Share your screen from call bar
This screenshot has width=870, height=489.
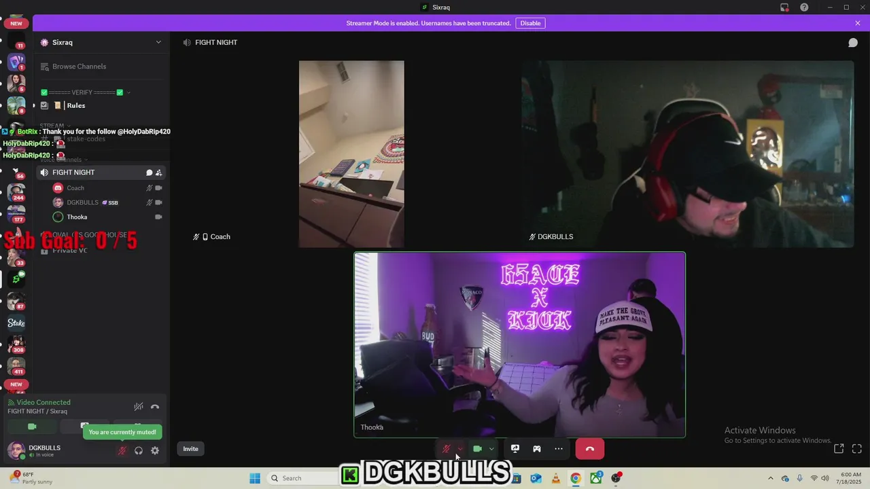pyautogui.click(x=515, y=449)
